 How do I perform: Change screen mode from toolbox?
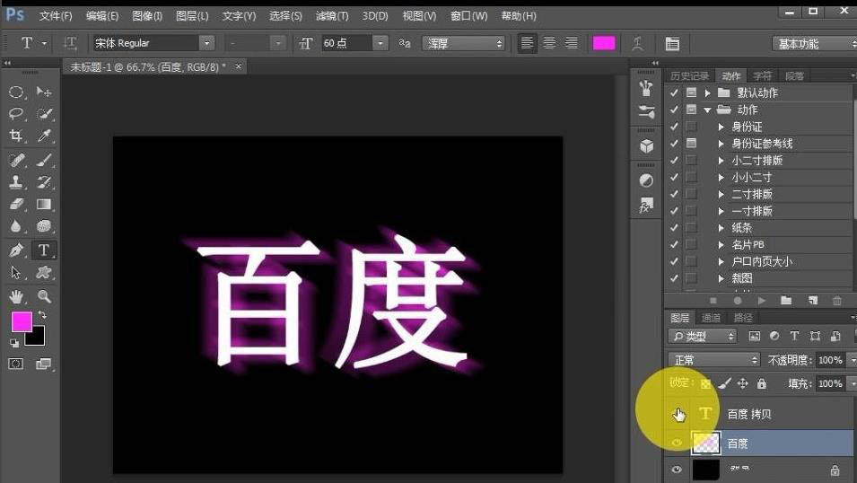coord(44,364)
